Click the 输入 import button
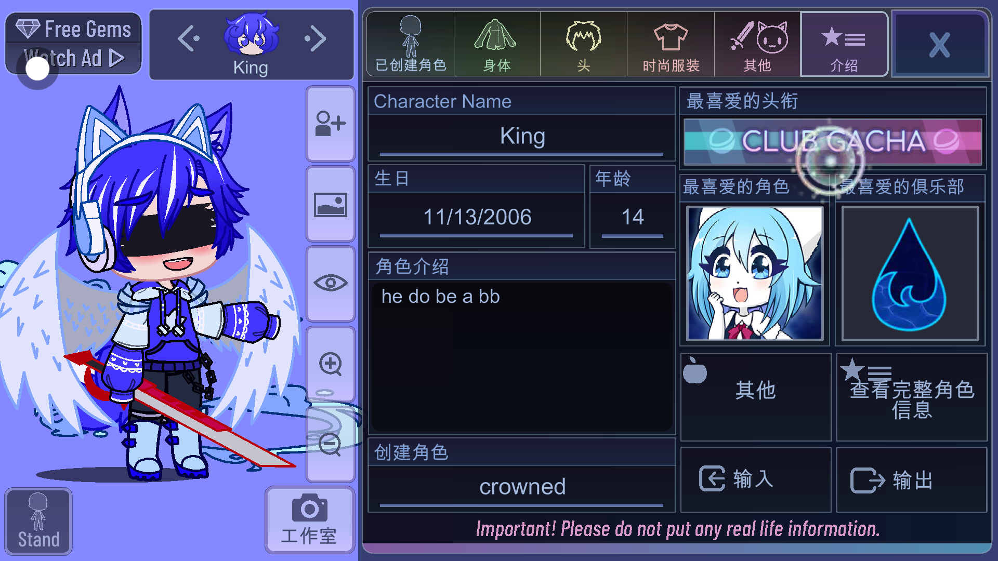998x561 pixels. (756, 479)
